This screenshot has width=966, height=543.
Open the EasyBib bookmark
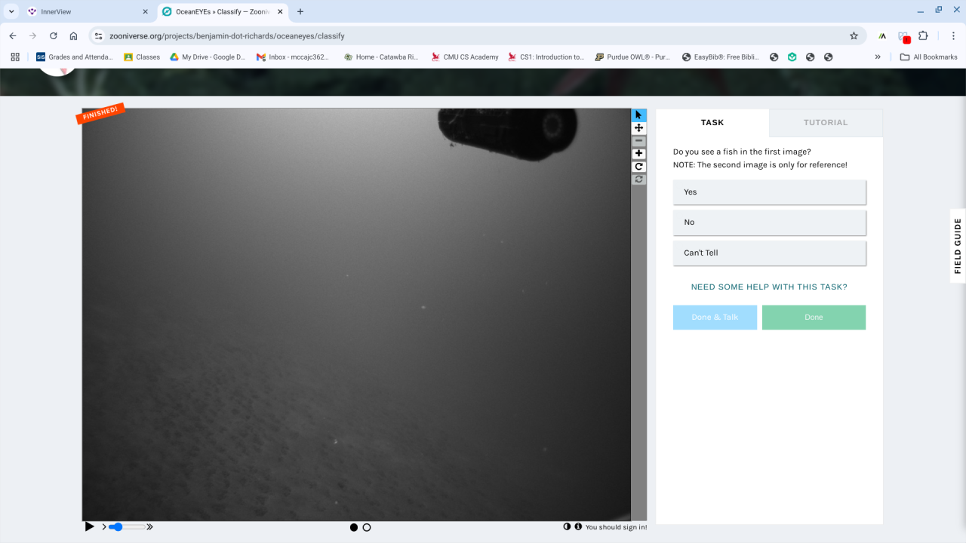pyautogui.click(x=720, y=57)
